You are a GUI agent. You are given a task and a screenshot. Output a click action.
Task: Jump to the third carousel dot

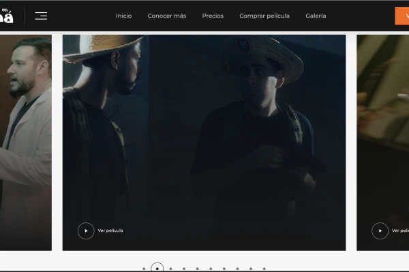pyautogui.click(x=170, y=269)
